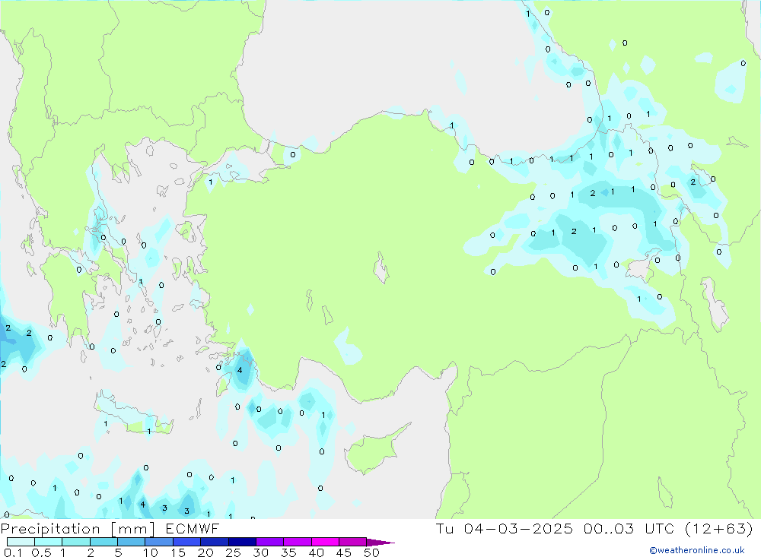Click the 45–50 mm magenta legend swatch

click(352, 542)
